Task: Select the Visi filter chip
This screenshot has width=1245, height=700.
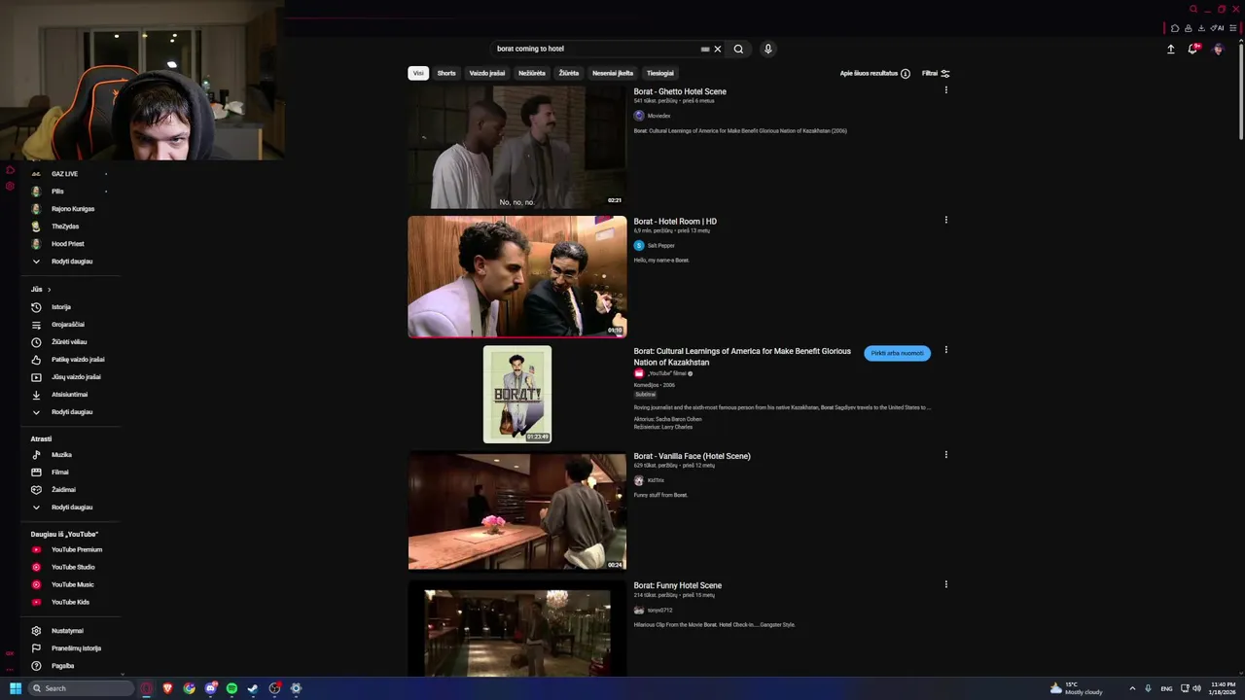Action: (x=418, y=73)
